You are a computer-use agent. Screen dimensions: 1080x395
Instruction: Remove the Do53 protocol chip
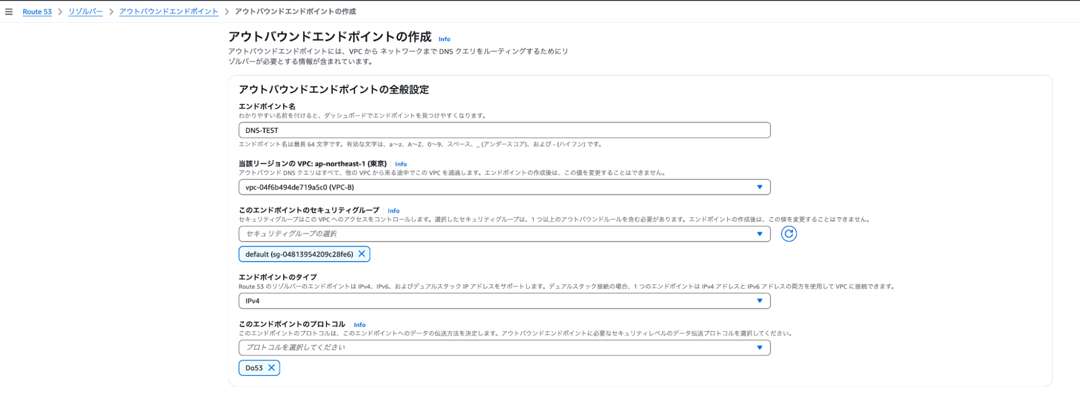tap(271, 368)
